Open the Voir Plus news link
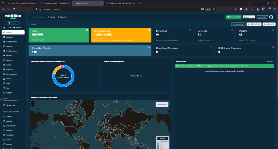Screen dimensions: 278x149 pos(270,61)
